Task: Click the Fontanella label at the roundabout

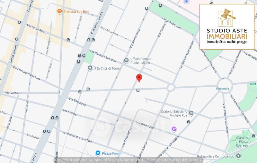Action: click(x=222, y=89)
